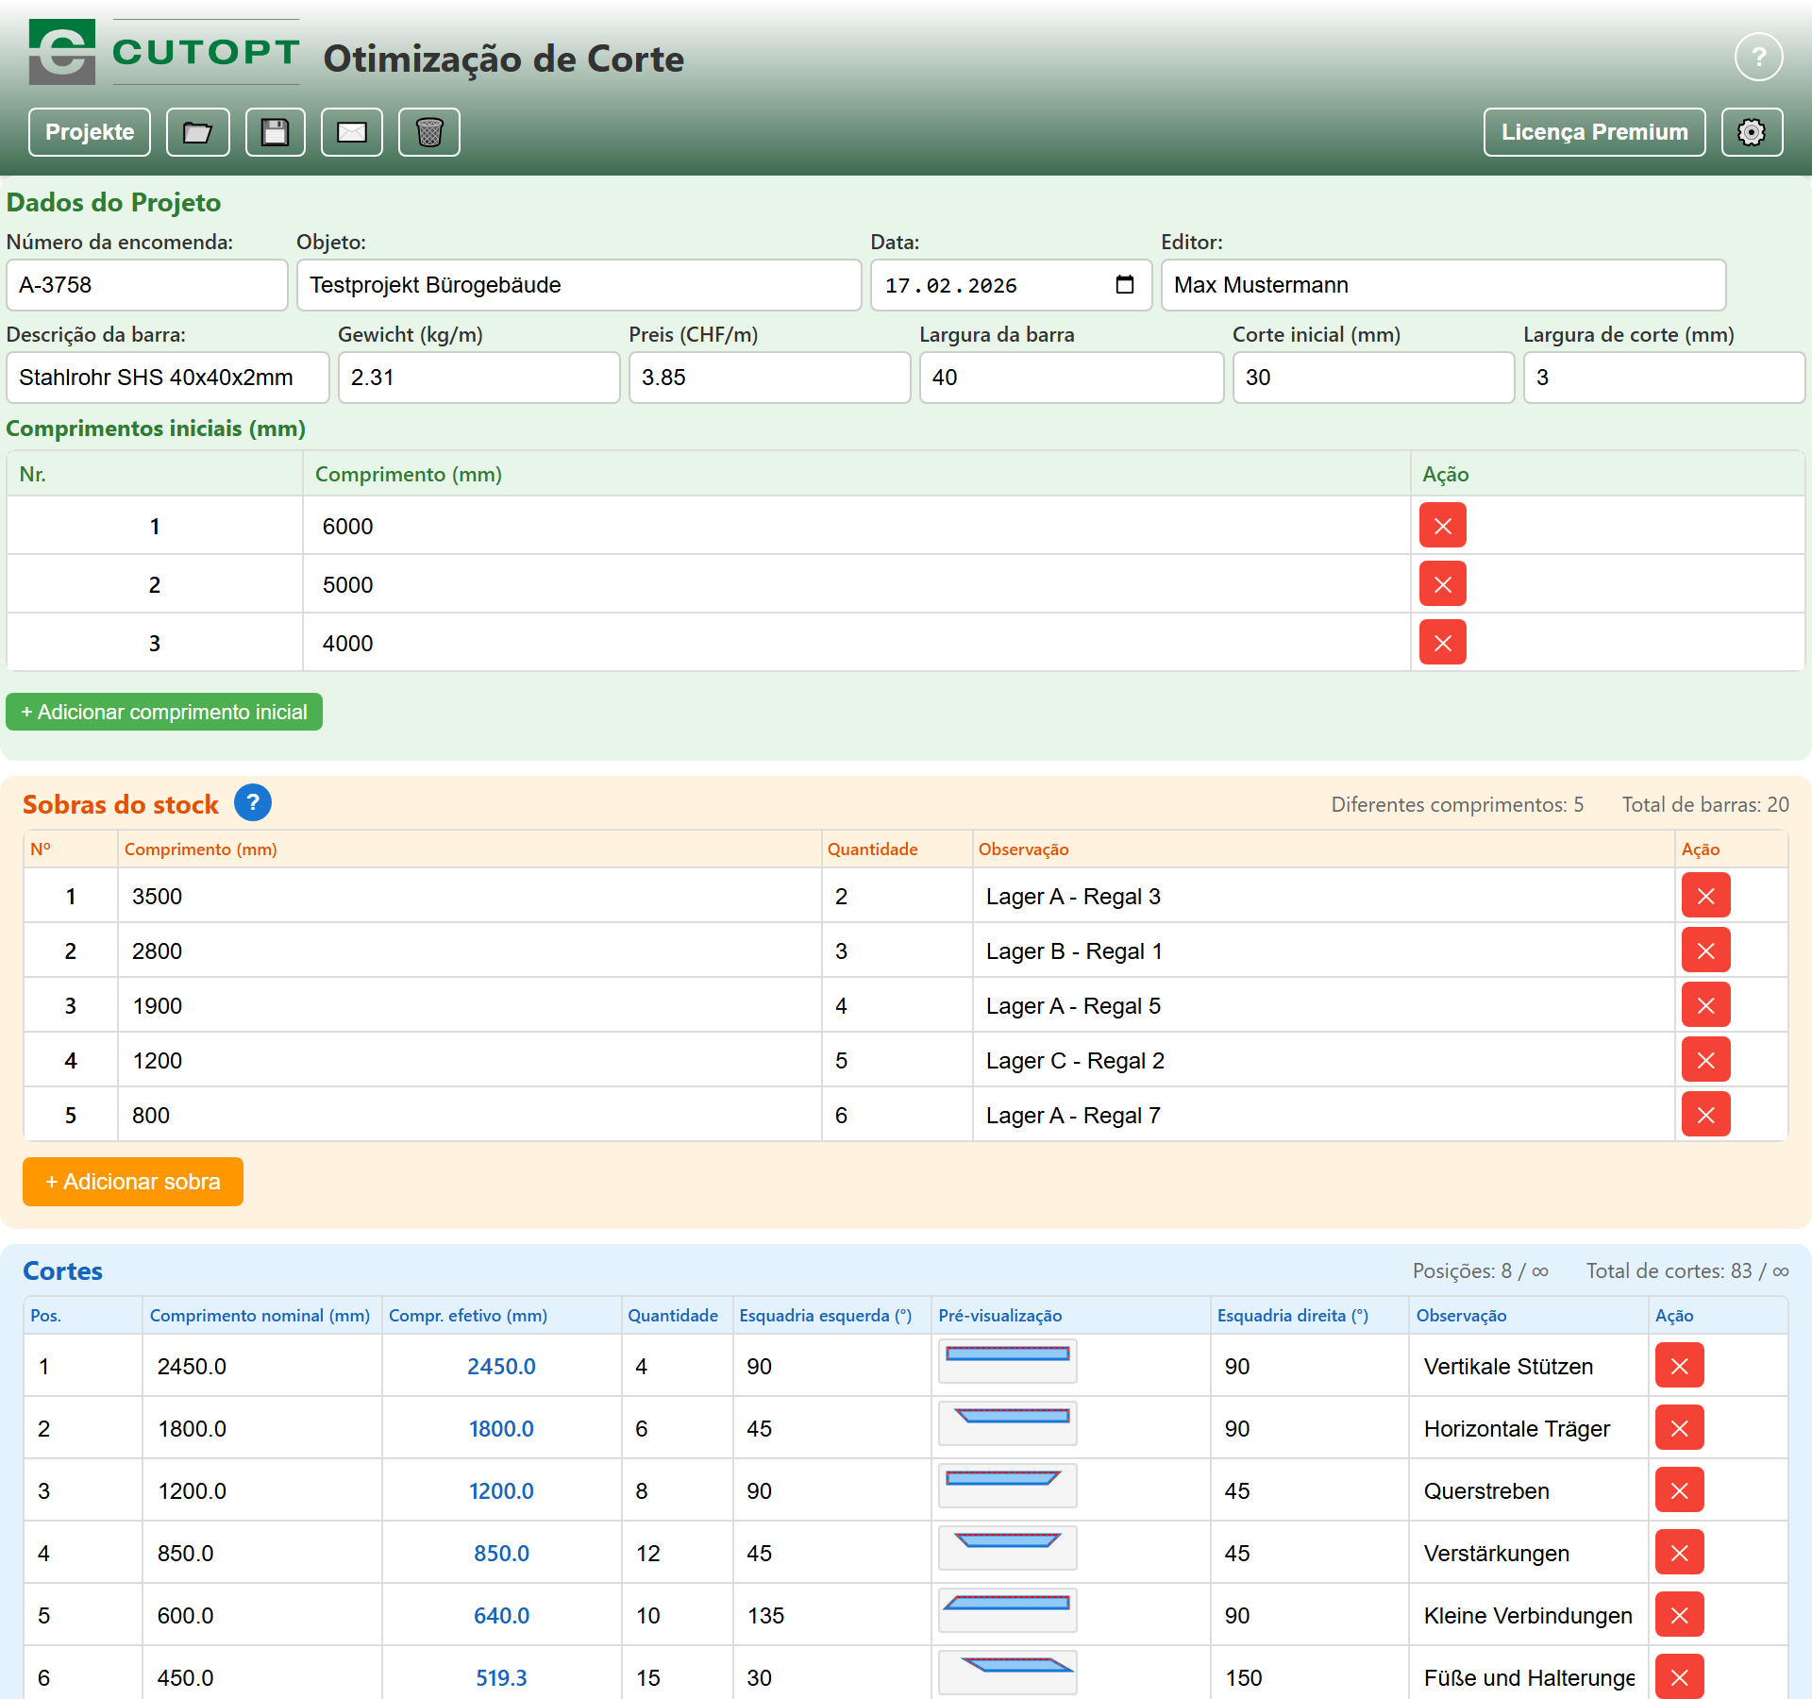Edit the Largura de corte field
This screenshot has height=1699, width=1812.
[1664, 378]
